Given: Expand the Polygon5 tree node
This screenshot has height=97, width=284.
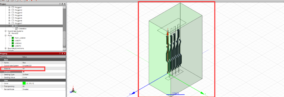Looking at the screenshot, I should coord(9,18).
